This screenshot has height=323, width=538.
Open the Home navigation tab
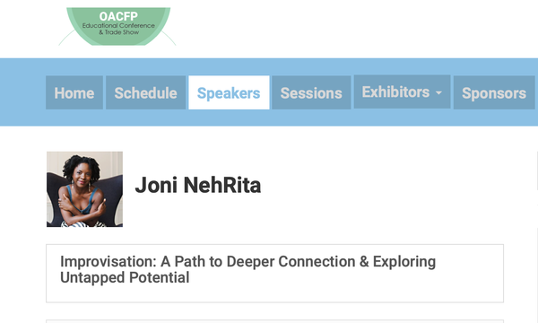pyautogui.click(x=74, y=92)
